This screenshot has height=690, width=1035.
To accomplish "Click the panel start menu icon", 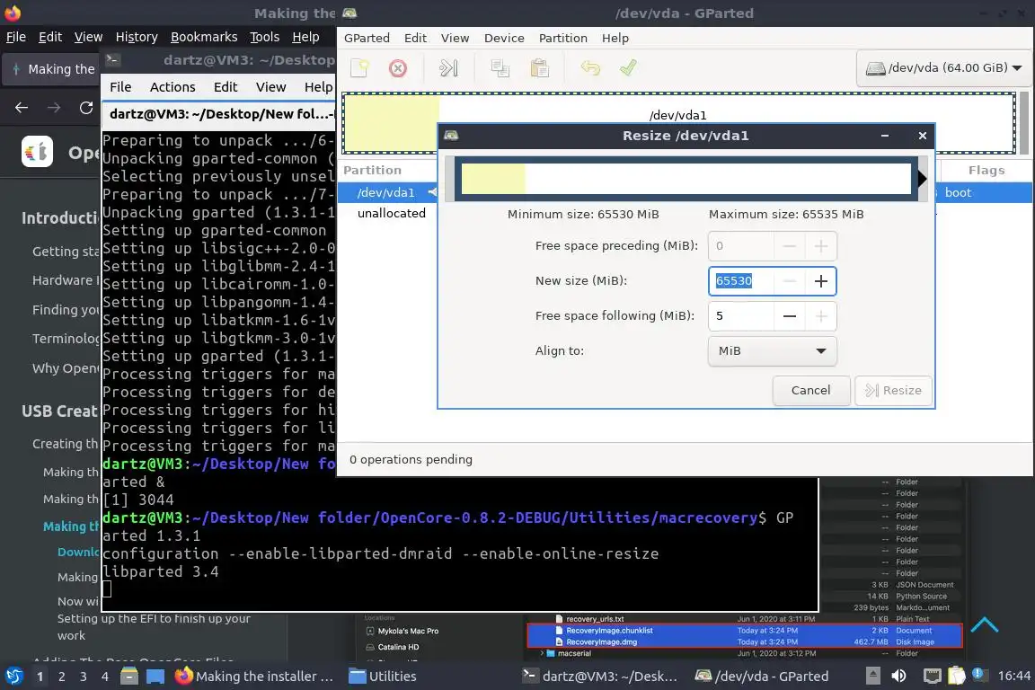I will (13, 677).
